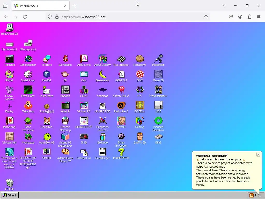Screen dimensions: 265x199
Task: Click the RSS feed tray icon
Action: click(x=252, y=195)
